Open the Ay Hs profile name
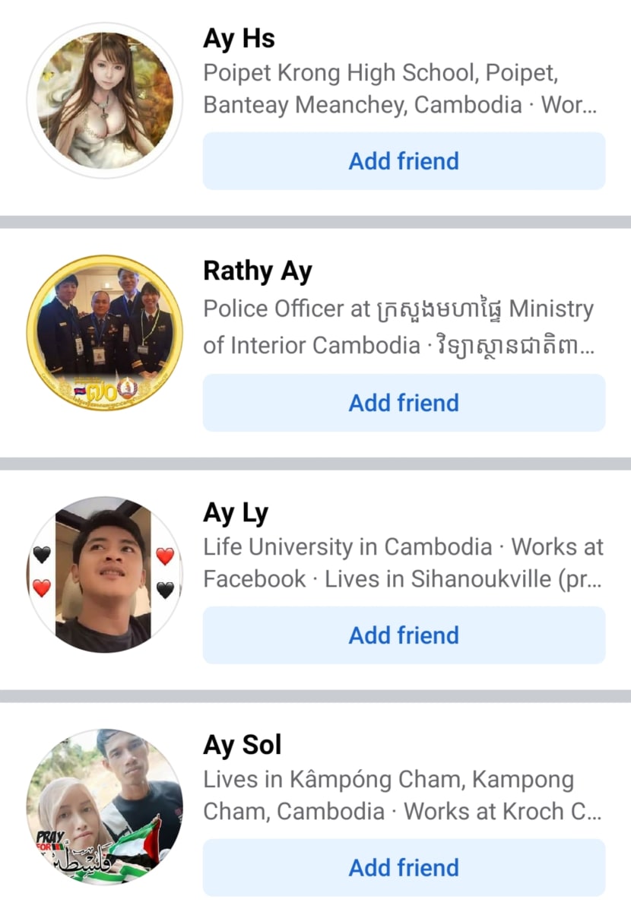631x912 pixels. pos(239,38)
